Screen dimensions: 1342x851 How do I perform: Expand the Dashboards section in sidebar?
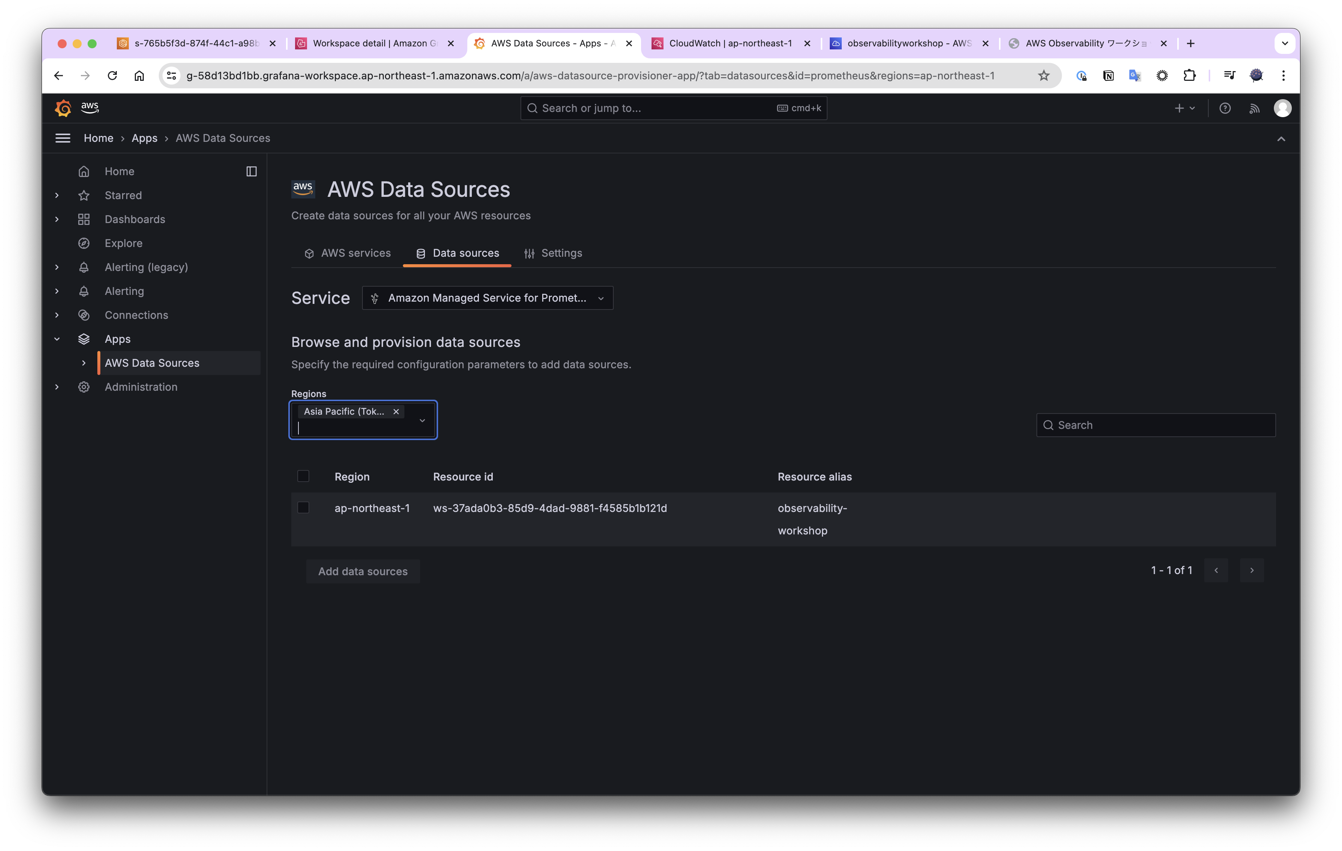pos(57,219)
